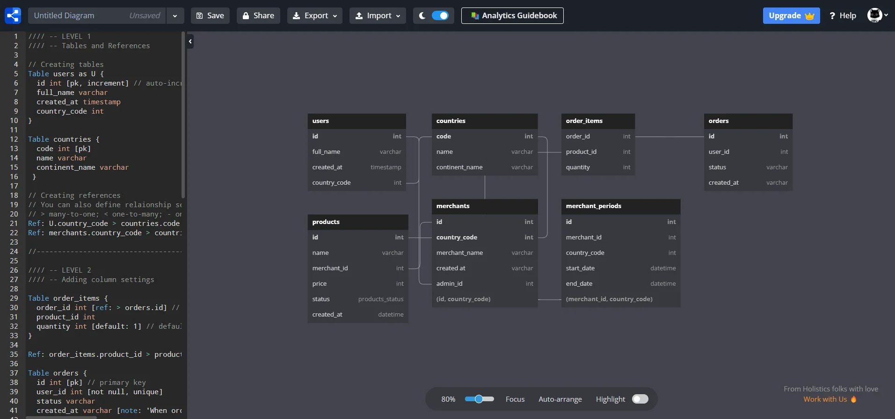Click (id, country_code) index row in merchants
The image size is (895, 419).
[485, 299]
